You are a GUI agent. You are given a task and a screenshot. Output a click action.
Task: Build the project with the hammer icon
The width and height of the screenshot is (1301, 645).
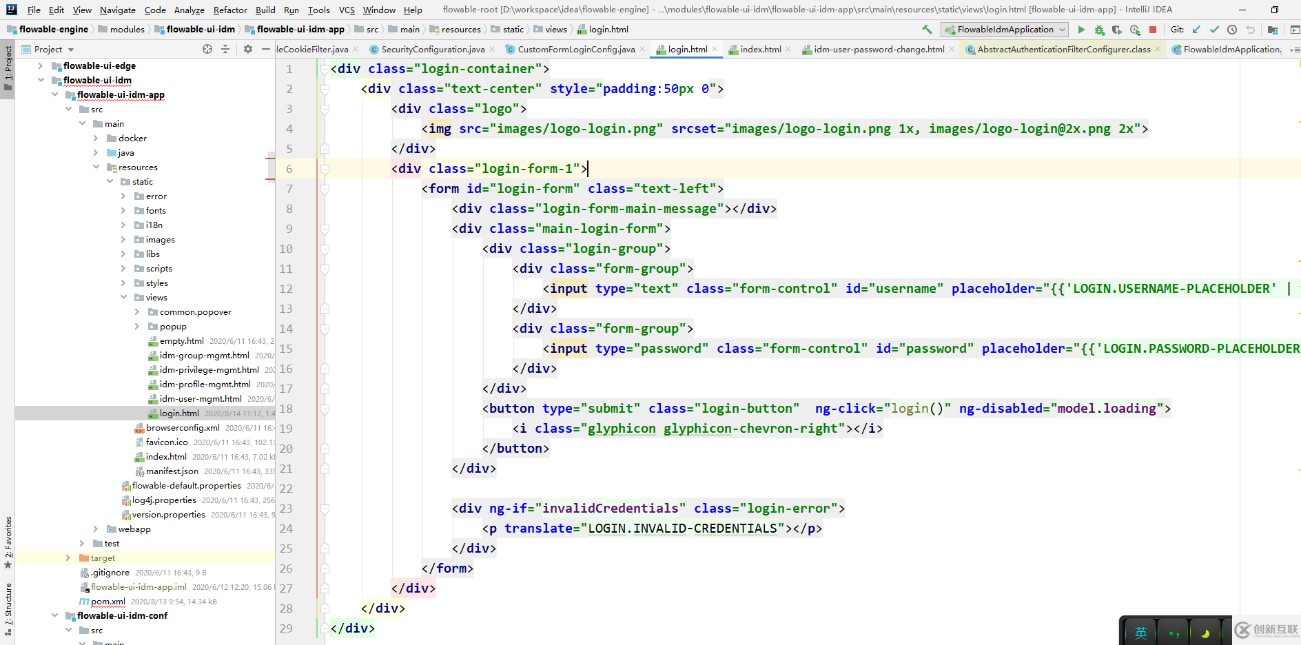(927, 30)
